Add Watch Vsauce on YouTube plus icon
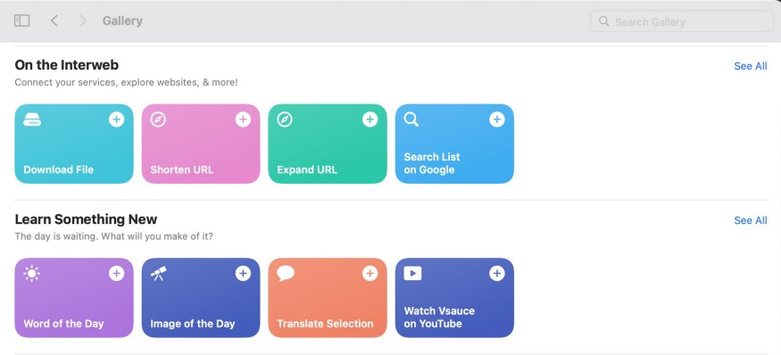This screenshot has height=355, width=781. coord(496,273)
